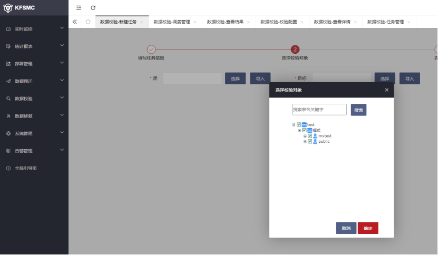This screenshot has width=438, height=255.
Task: Close the 数据校验-校验配置 tab
Action: tap(302, 22)
